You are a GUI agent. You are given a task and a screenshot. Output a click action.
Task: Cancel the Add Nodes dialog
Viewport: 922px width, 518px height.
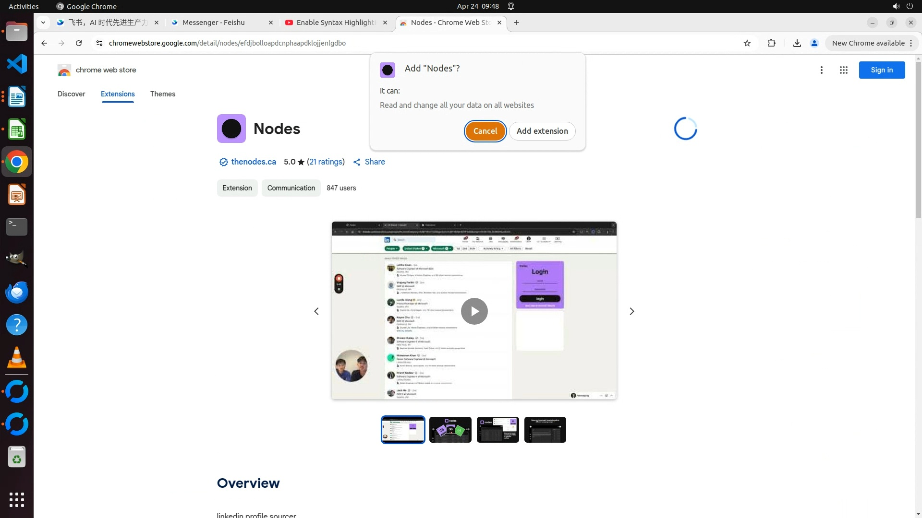click(485, 131)
